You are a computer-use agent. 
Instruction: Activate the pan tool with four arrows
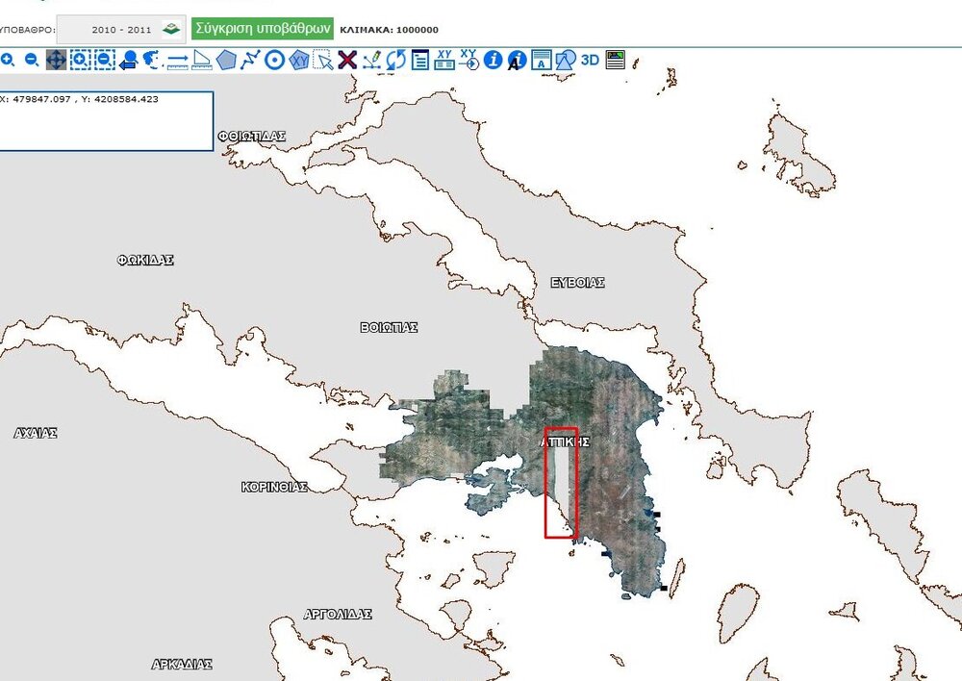point(58,60)
